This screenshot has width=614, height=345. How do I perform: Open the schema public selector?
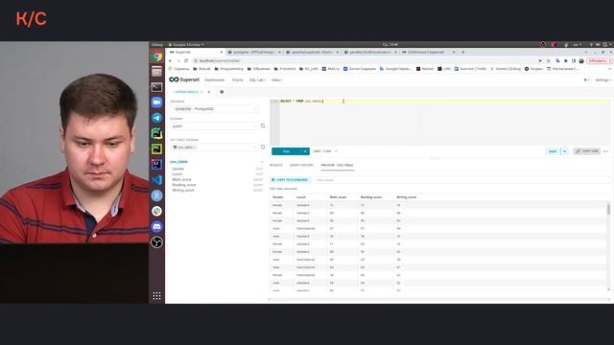pos(214,126)
